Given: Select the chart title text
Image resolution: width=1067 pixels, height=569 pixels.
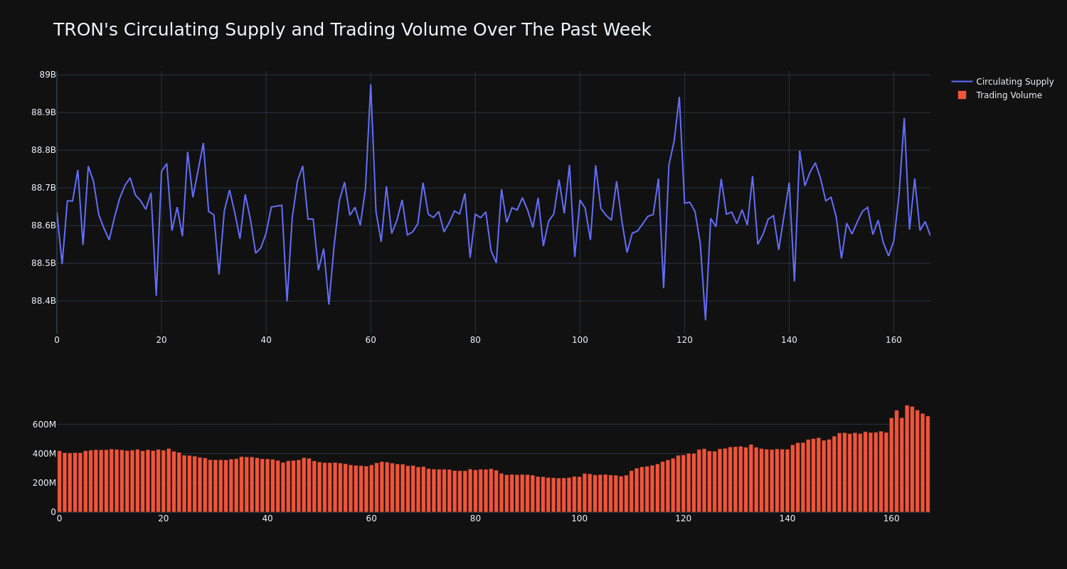Looking at the screenshot, I should coord(352,30).
